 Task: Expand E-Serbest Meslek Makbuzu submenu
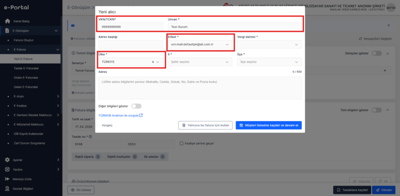pos(58,115)
